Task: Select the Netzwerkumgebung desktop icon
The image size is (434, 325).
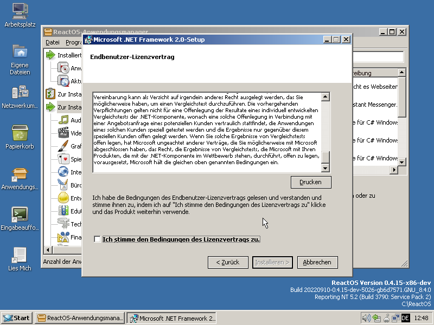Action: point(20,92)
